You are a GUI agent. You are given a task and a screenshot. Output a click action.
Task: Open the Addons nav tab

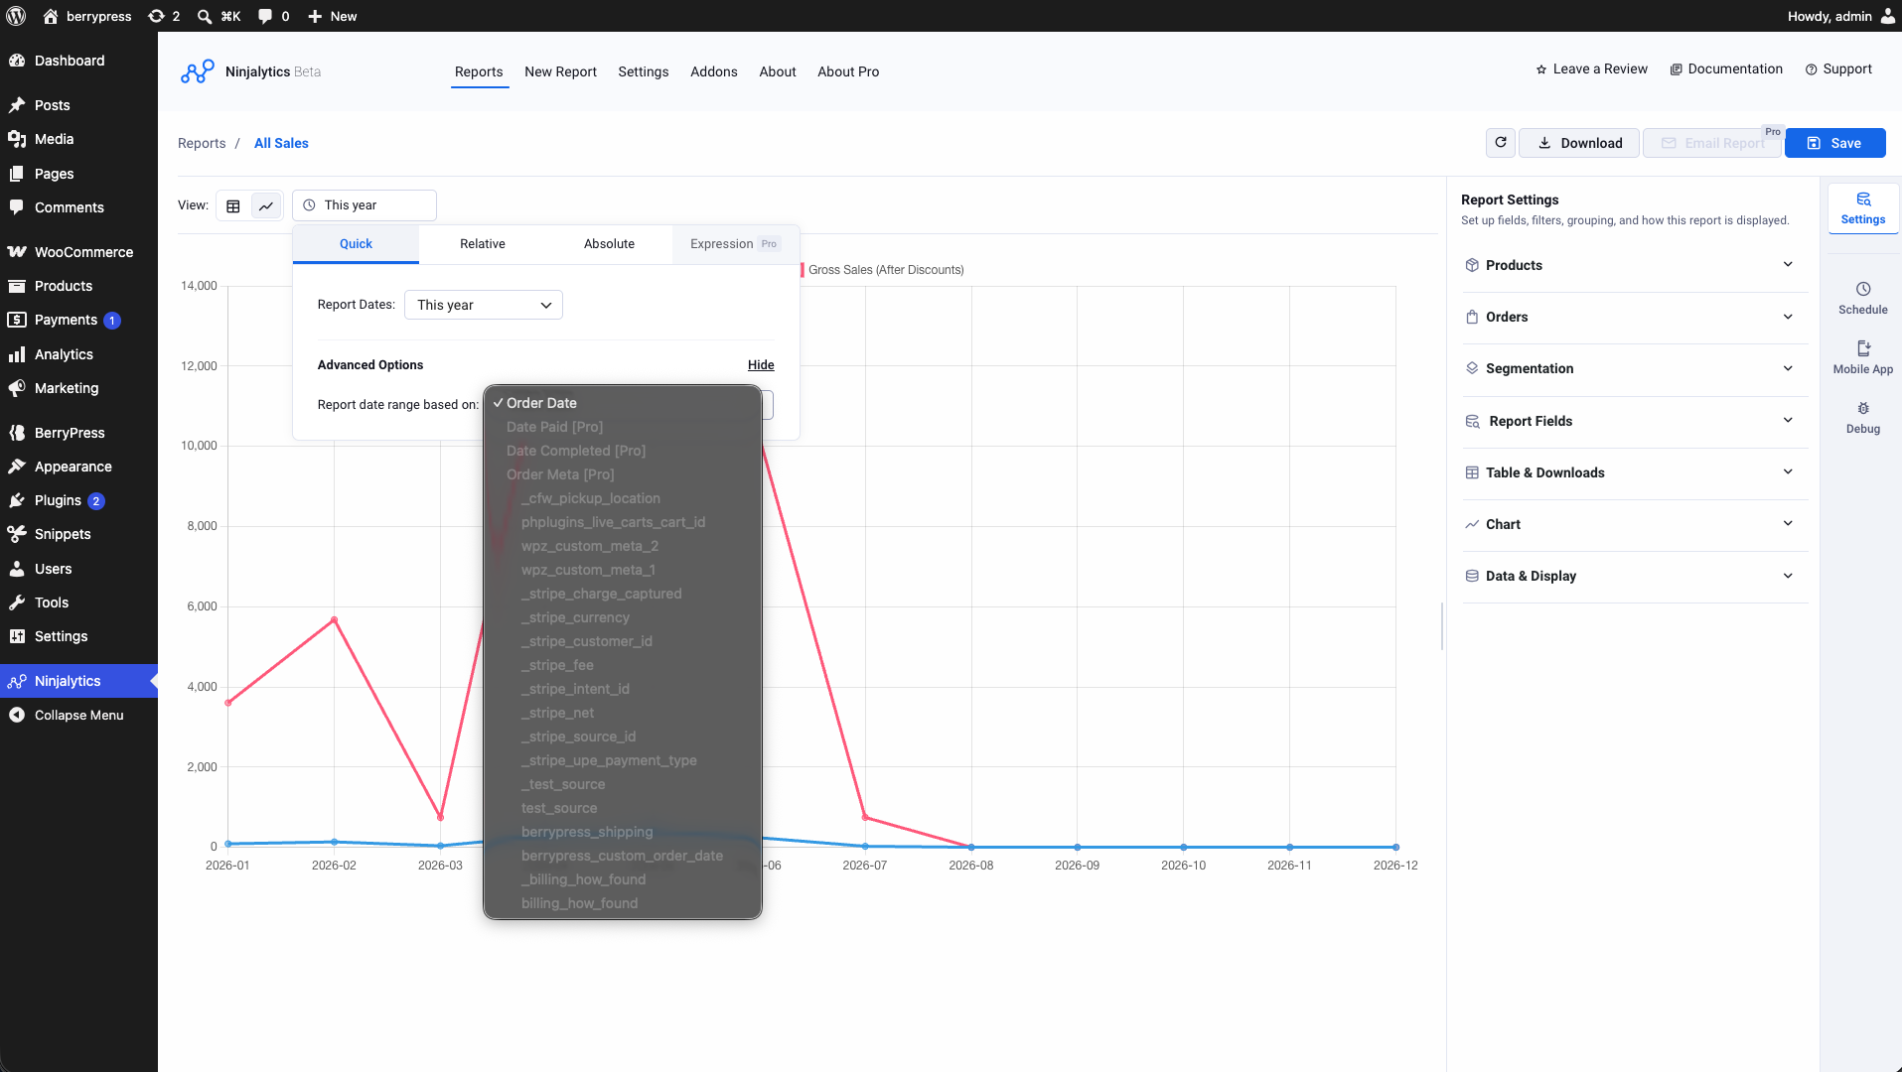(714, 71)
